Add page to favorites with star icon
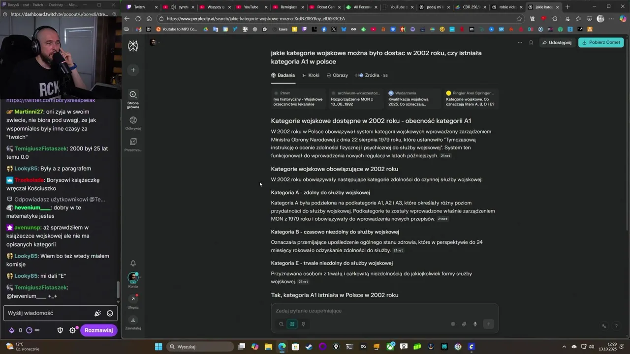Image resolution: width=630 pixels, height=354 pixels. point(519,19)
